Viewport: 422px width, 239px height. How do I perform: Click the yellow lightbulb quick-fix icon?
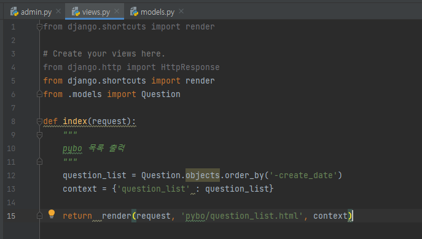52,214
